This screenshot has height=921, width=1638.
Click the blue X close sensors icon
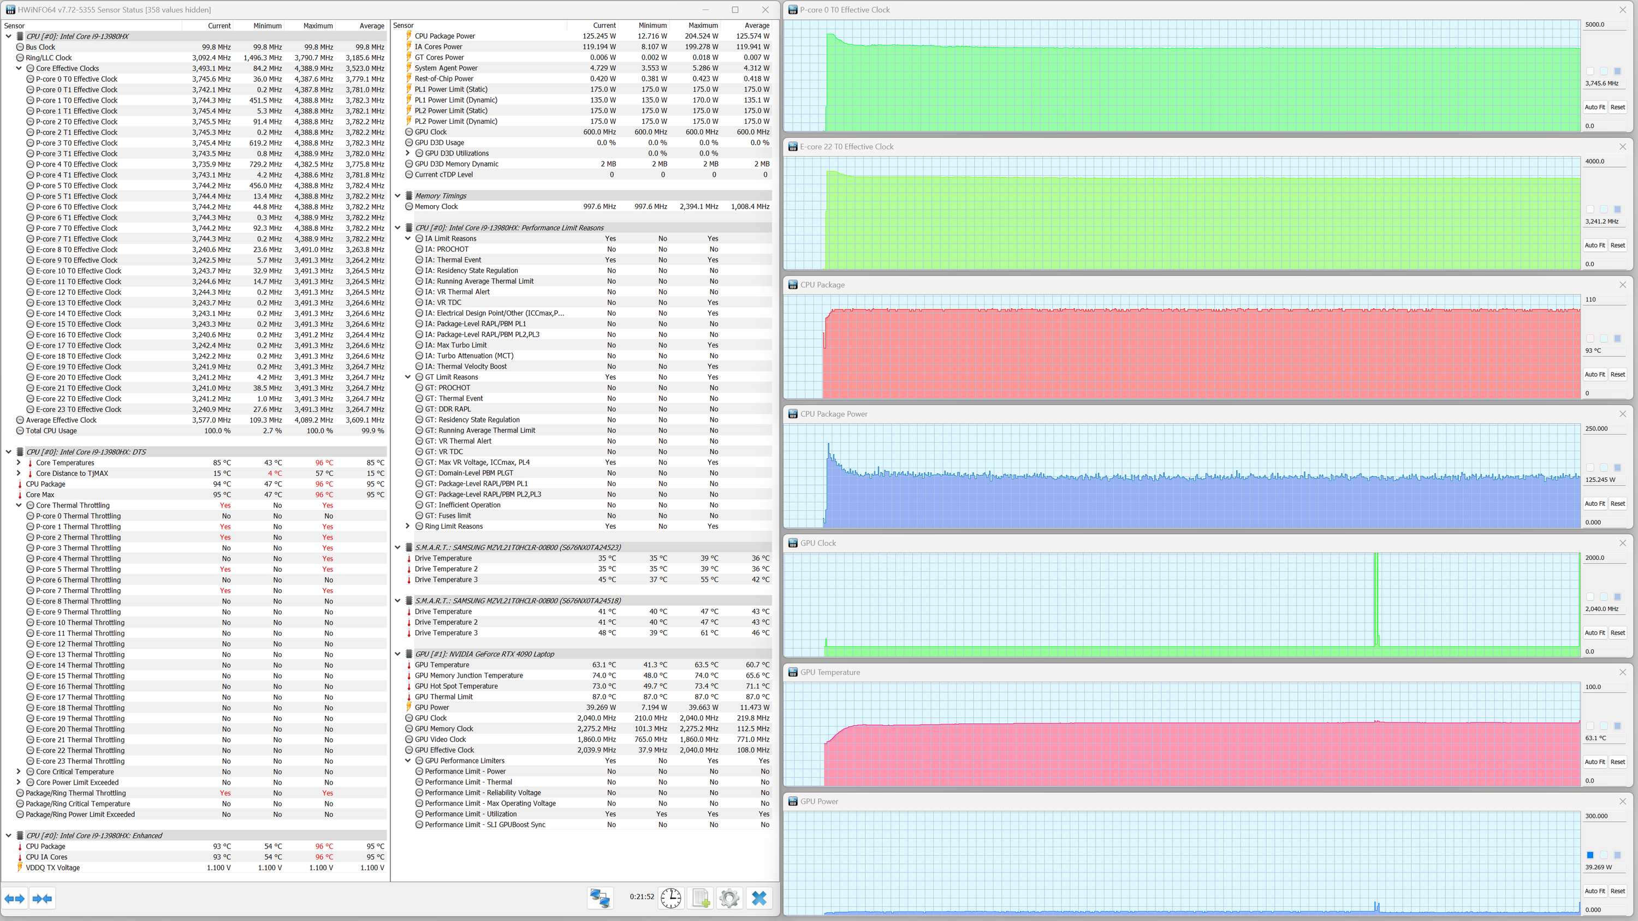coord(759,898)
